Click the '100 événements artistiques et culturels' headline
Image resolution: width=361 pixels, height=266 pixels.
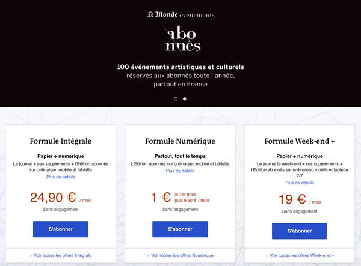180,66
